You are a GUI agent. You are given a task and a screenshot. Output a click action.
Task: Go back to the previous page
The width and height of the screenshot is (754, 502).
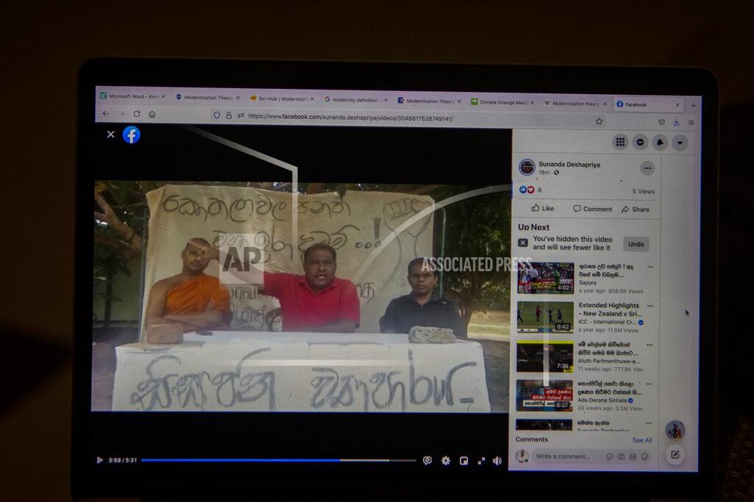coord(106,114)
